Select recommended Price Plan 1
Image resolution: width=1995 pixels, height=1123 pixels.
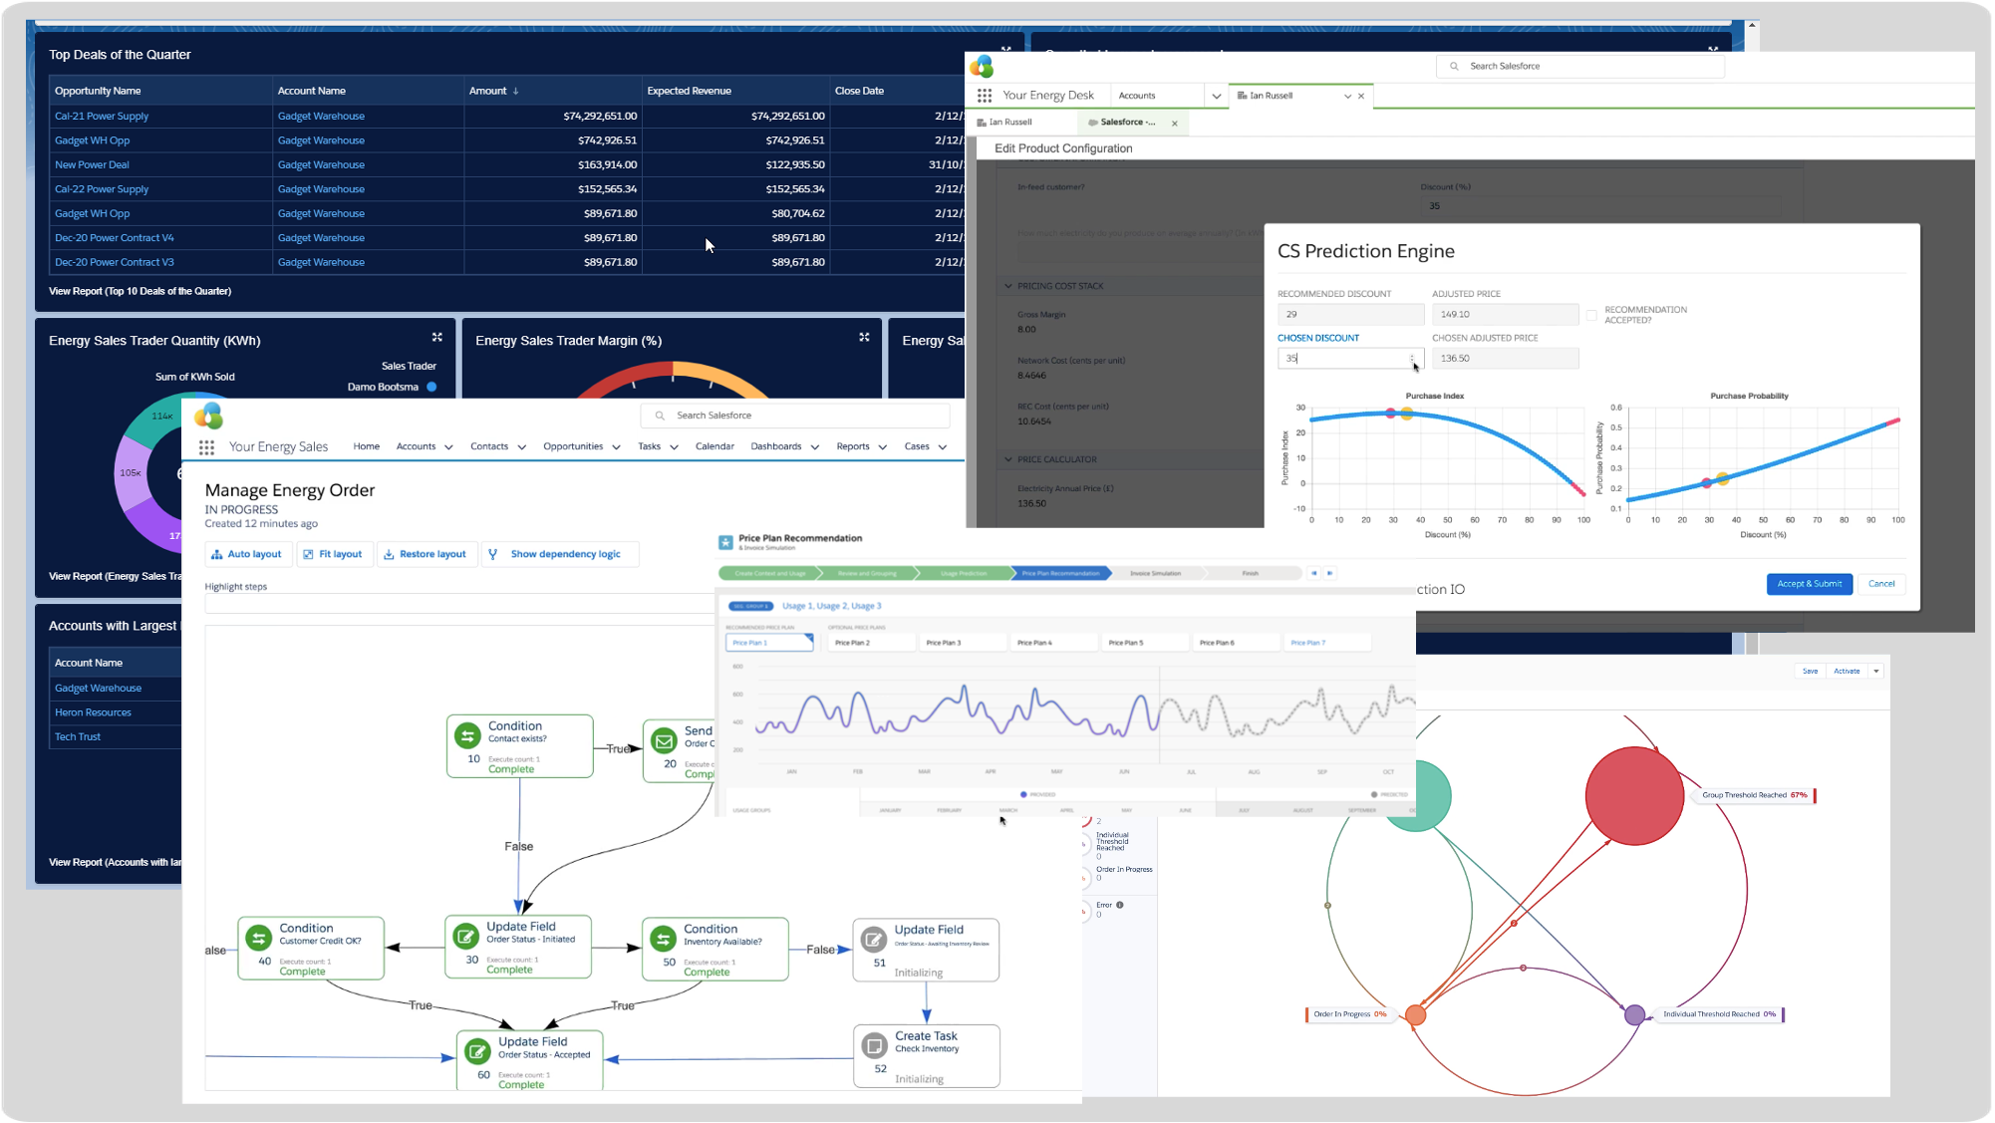(x=769, y=643)
